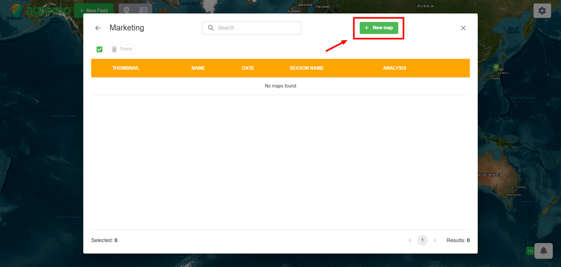Toggle the green select-all checkbox
The width and height of the screenshot is (561, 267).
pyautogui.click(x=99, y=49)
